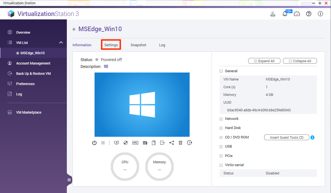Open VM Marketplace in the sidebar
The width and height of the screenshot is (331, 193).
tap(29, 112)
